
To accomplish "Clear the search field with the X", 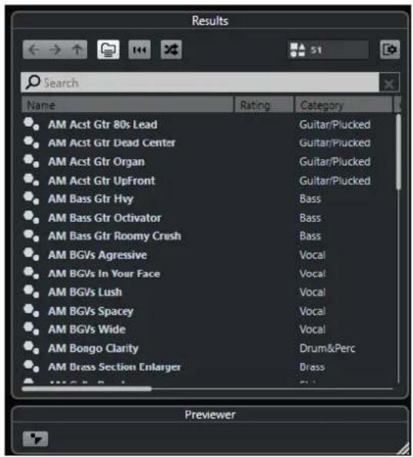I will (x=389, y=84).
